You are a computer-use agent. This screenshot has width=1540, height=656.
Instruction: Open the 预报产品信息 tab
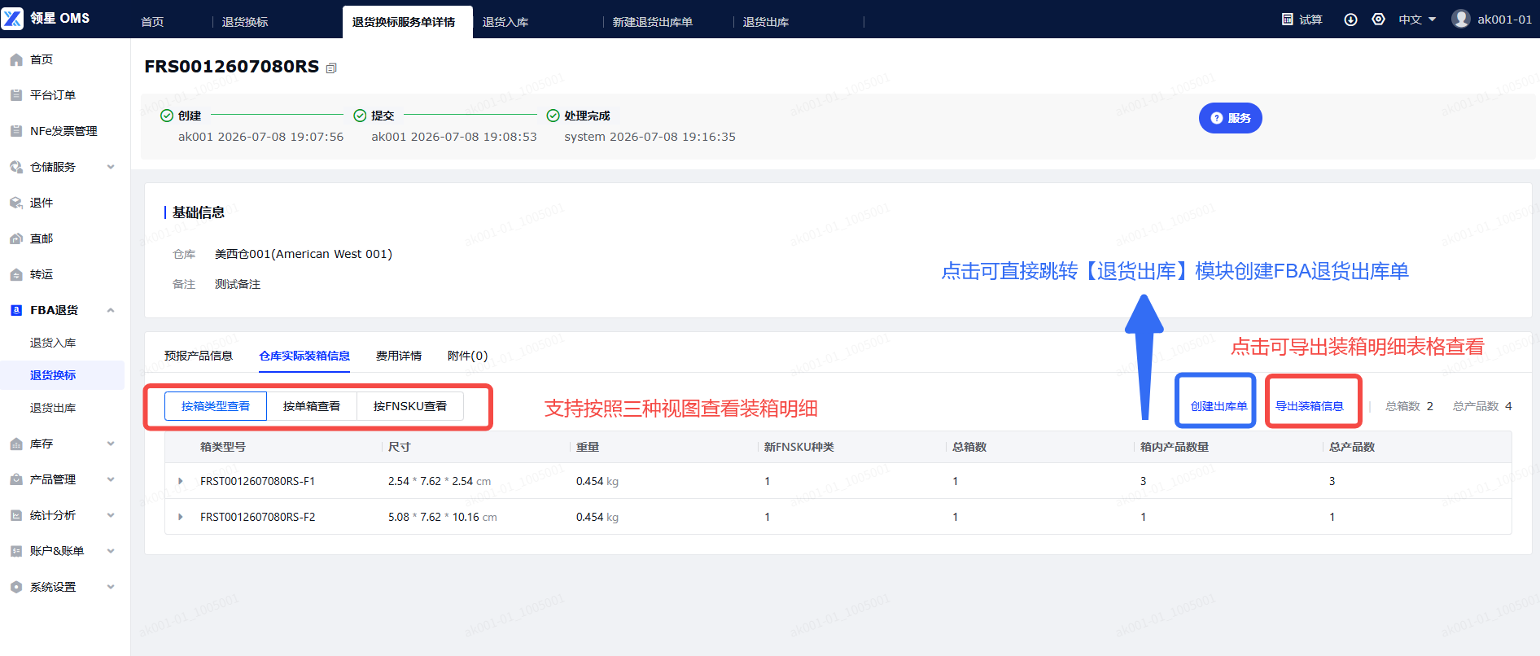pyautogui.click(x=199, y=356)
